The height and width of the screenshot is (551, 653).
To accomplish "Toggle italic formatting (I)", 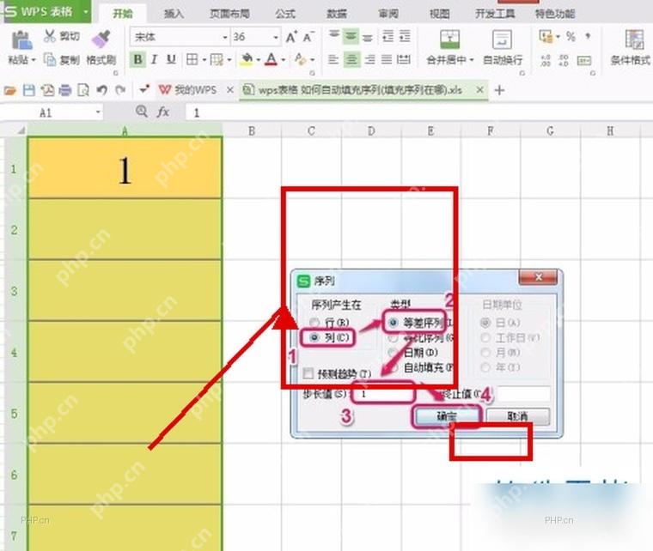I will coord(154,59).
